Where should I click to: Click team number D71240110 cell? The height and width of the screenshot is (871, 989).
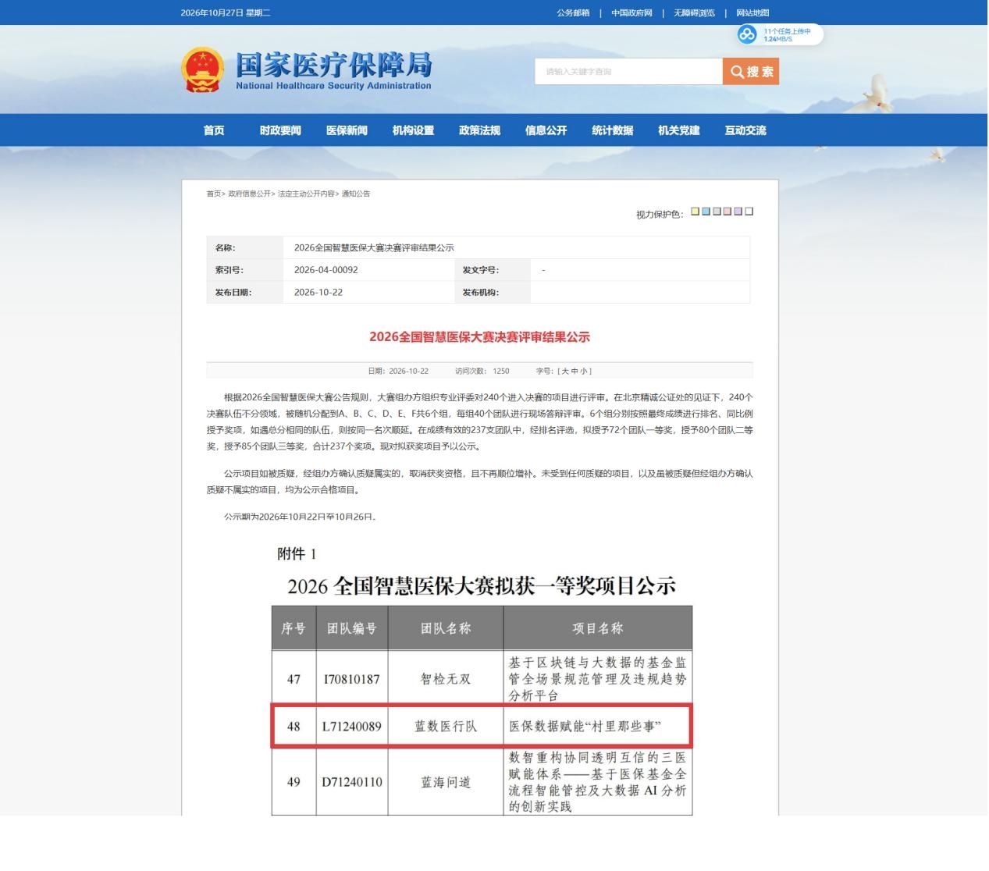click(352, 782)
